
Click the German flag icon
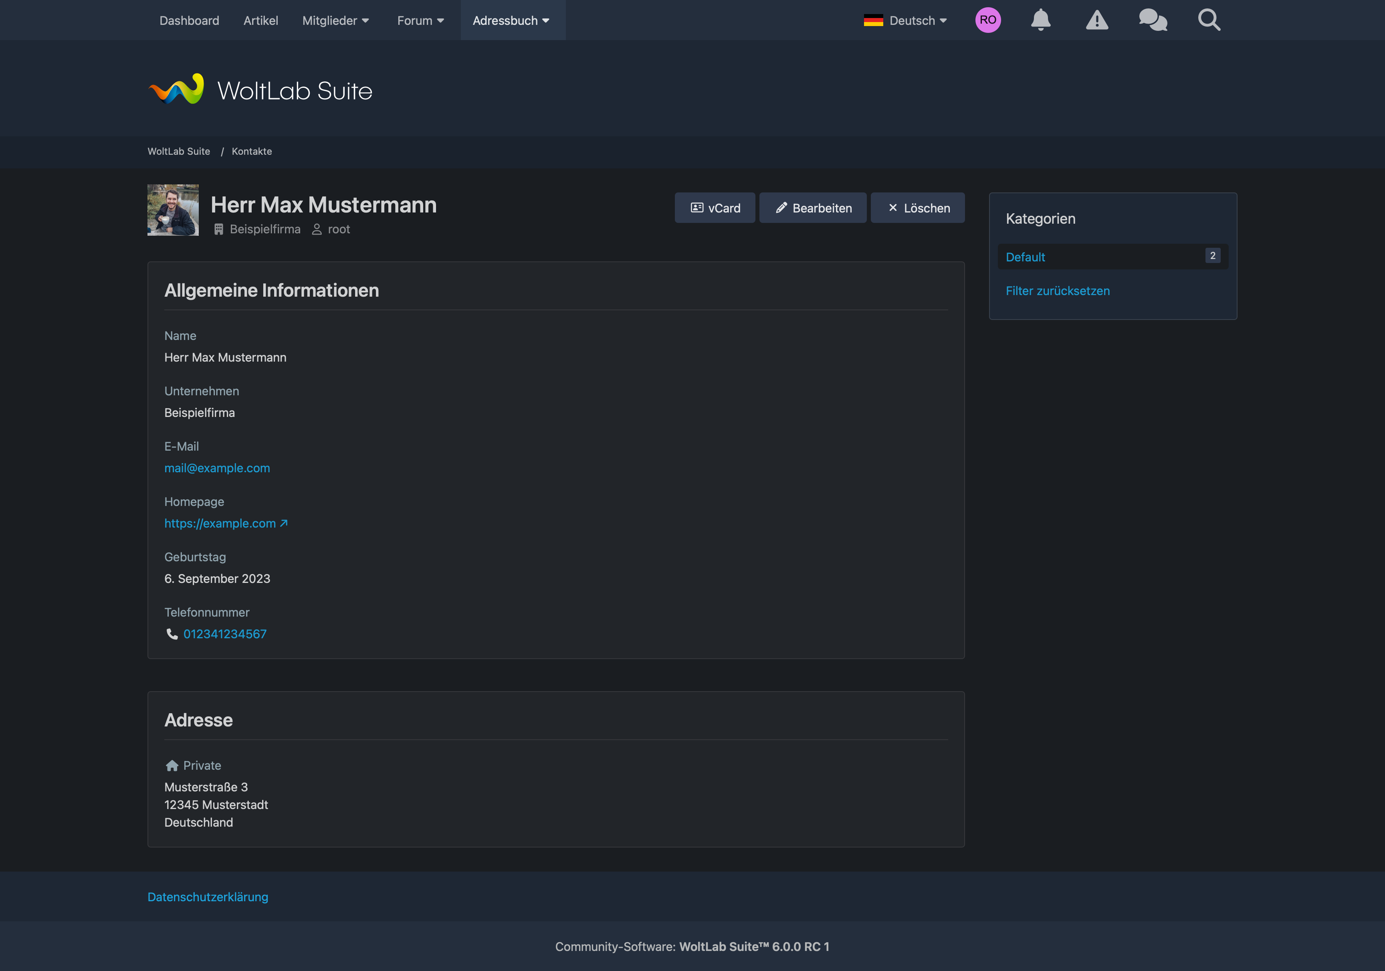[873, 20]
